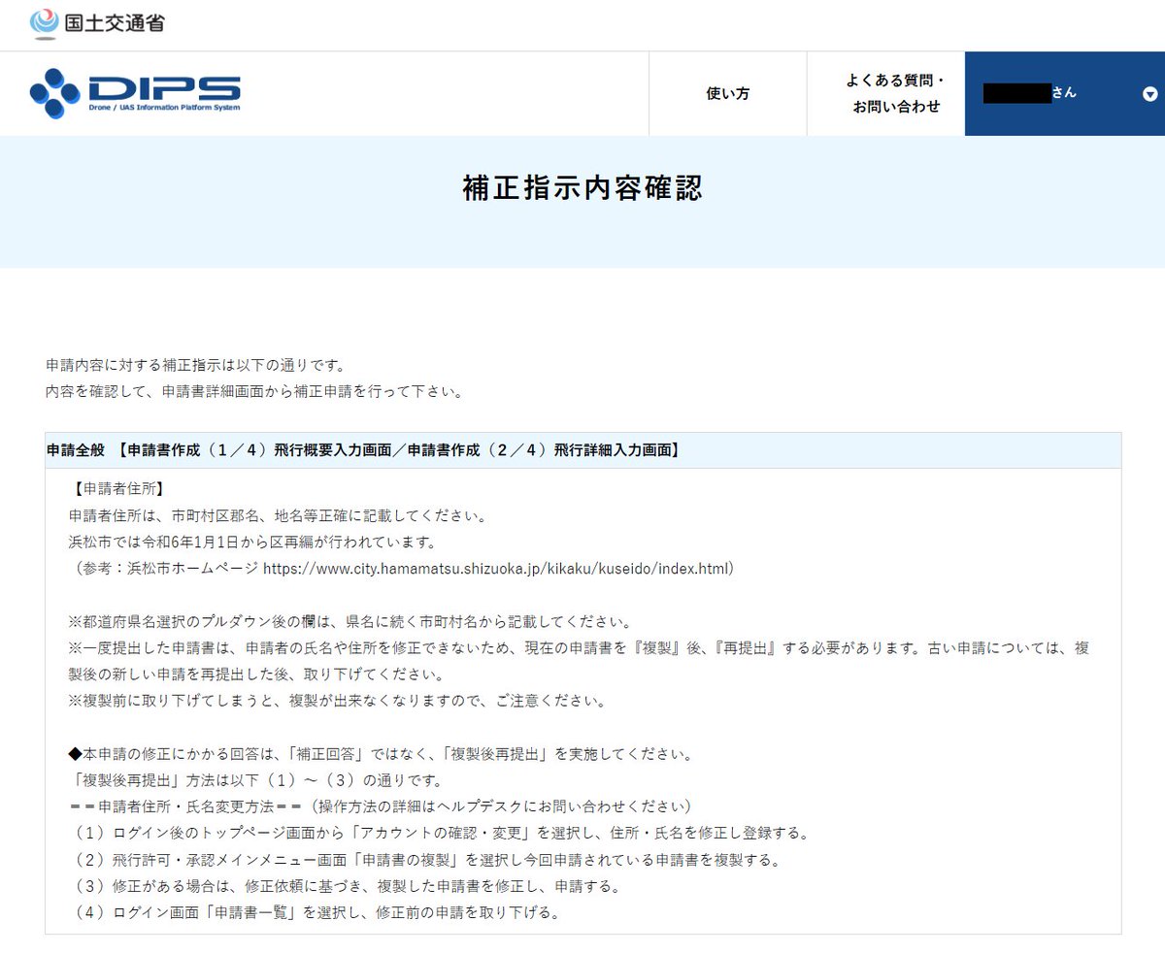Open よくある質問・お問い合わせ page
This screenshot has height=954, width=1165.
(x=885, y=93)
